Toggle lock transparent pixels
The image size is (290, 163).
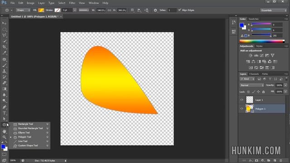point(248,91)
